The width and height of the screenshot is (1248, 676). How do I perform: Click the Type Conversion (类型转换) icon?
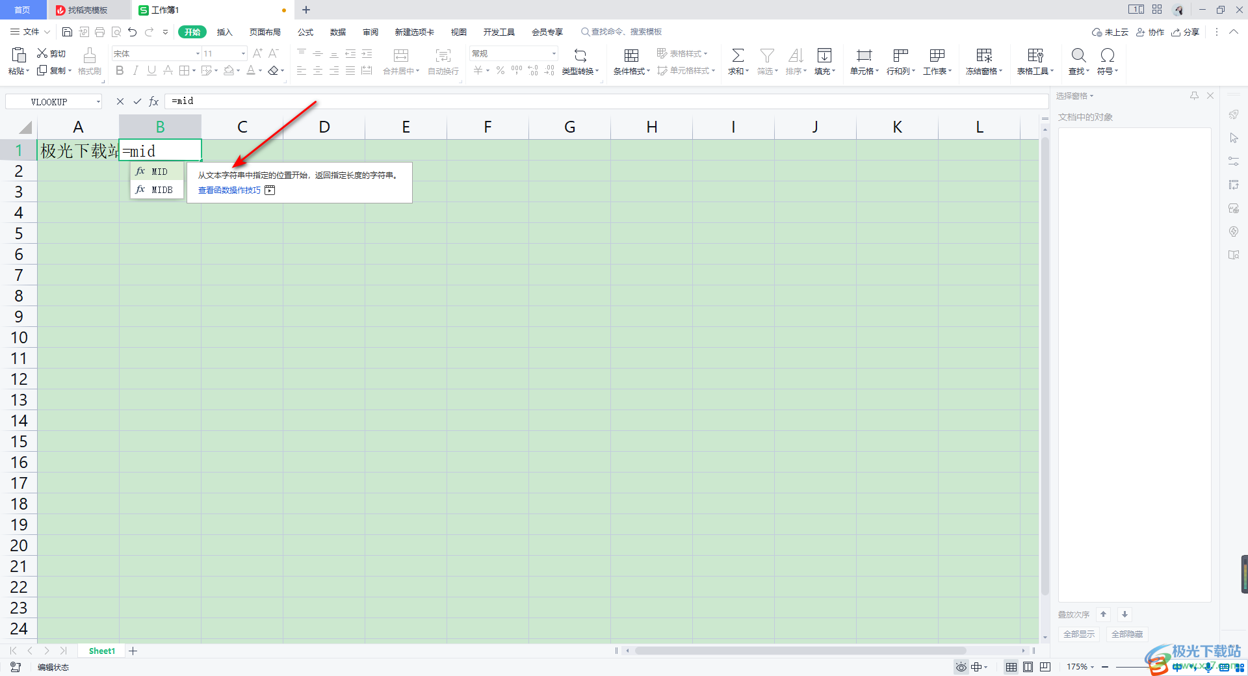click(x=580, y=55)
